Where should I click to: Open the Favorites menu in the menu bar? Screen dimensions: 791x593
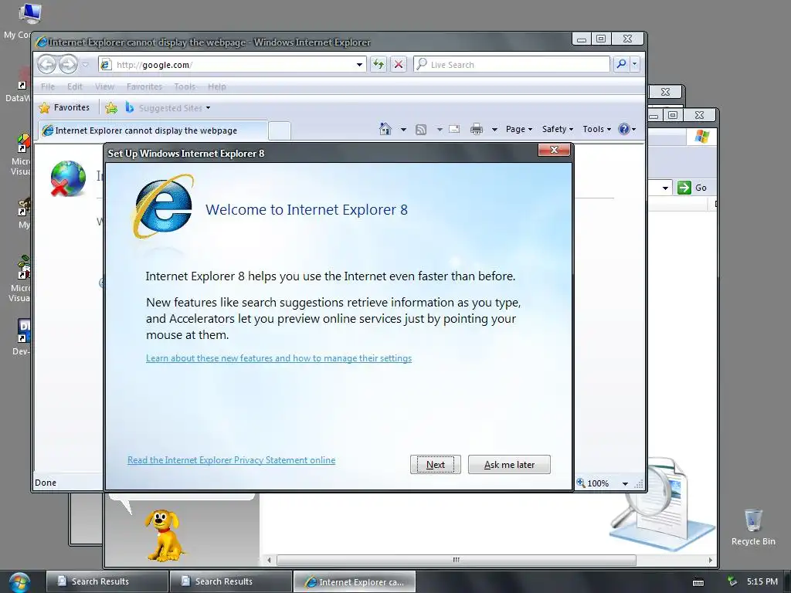[144, 86]
